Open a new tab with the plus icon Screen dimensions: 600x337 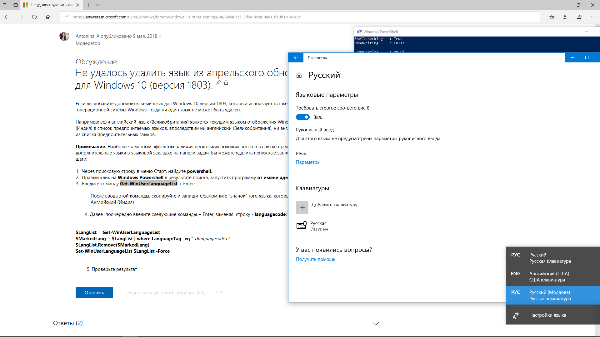(x=88, y=5)
